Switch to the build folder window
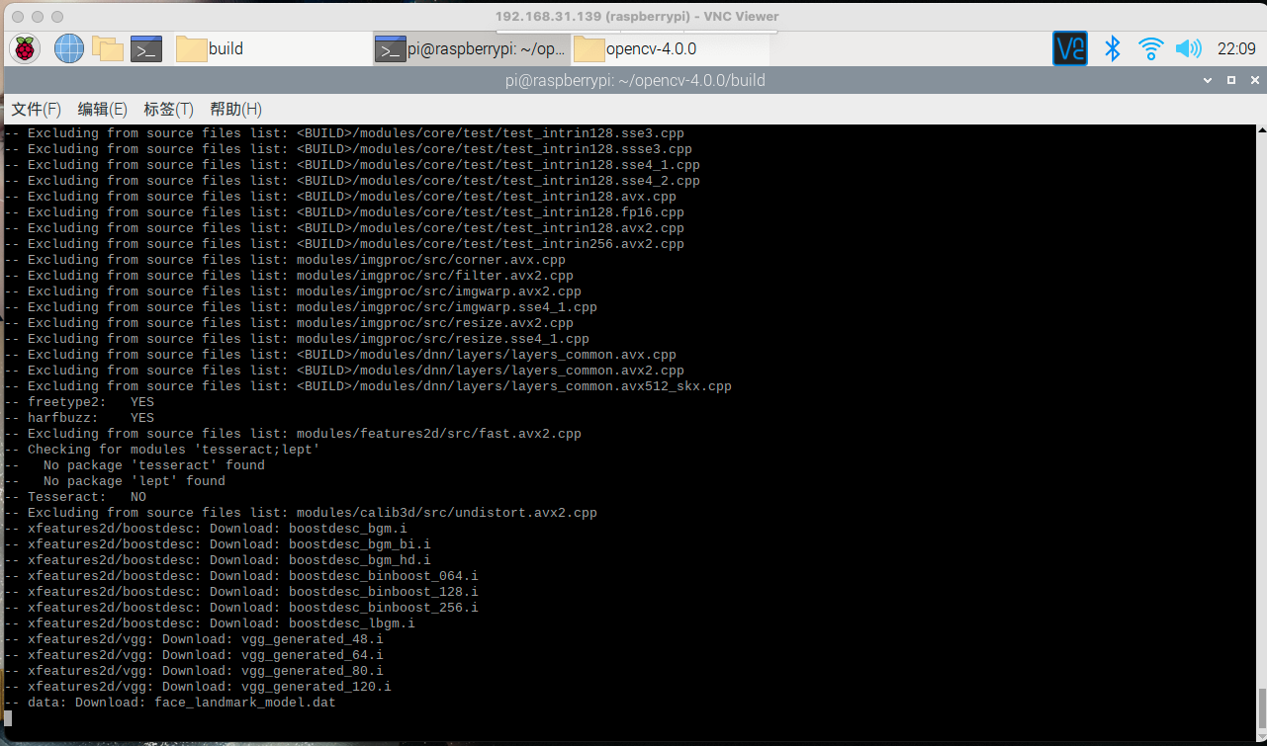The height and width of the screenshot is (746, 1267). click(x=272, y=48)
